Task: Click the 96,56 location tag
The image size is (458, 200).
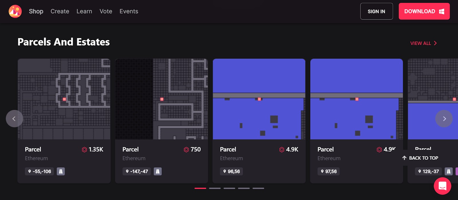Action: (x=231, y=171)
